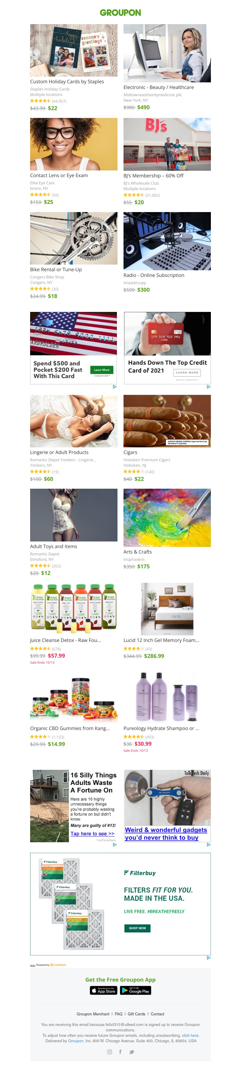The height and width of the screenshot is (1070, 241).
Task: Click the Facebook icon in the footer
Action: (120, 1052)
